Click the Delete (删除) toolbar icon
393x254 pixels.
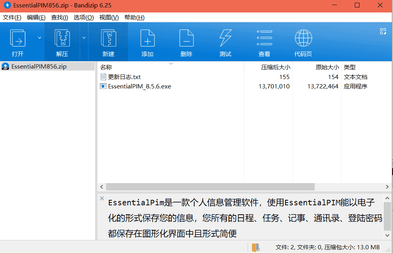click(x=186, y=38)
